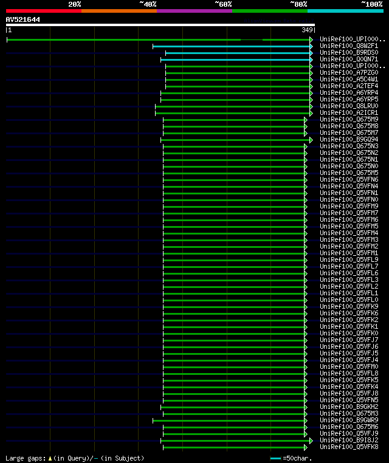This screenshot has width=389, height=463.
Task: Click hit label UniRef100_Q5VFN1
Action: tap(349, 193)
